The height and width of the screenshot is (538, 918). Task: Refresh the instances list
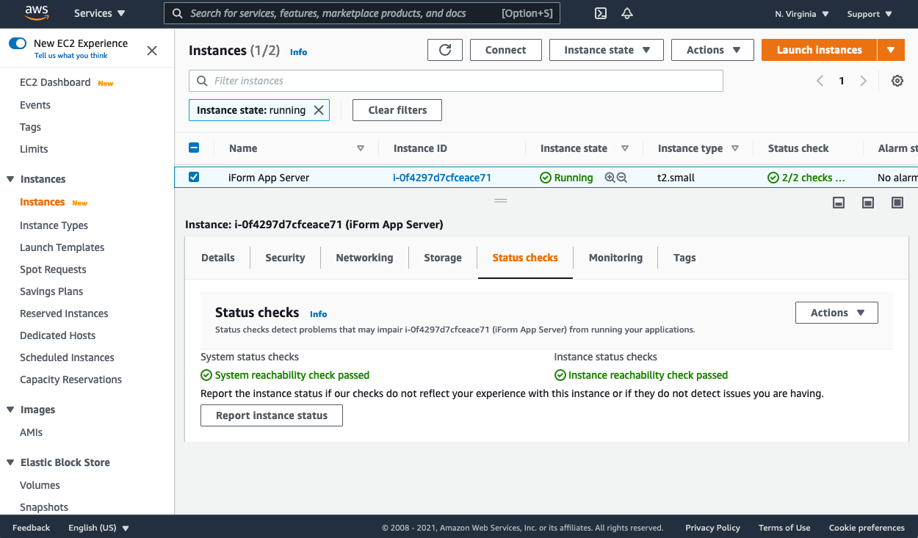(445, 50)
